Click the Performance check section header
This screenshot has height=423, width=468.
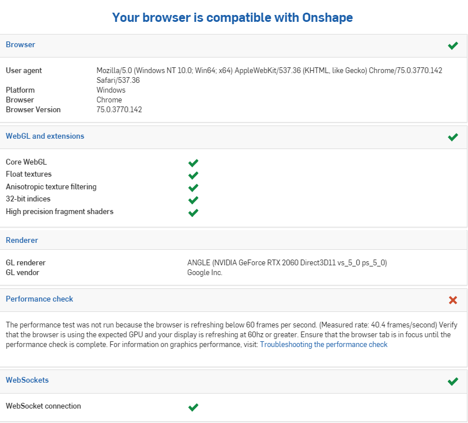click(x=39, y=299)
